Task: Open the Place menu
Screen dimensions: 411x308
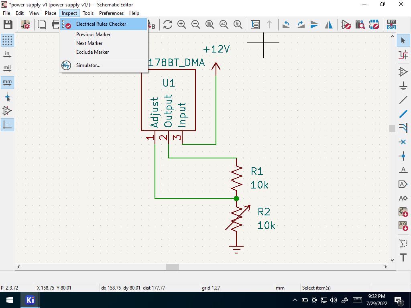Action: point(51,13)
